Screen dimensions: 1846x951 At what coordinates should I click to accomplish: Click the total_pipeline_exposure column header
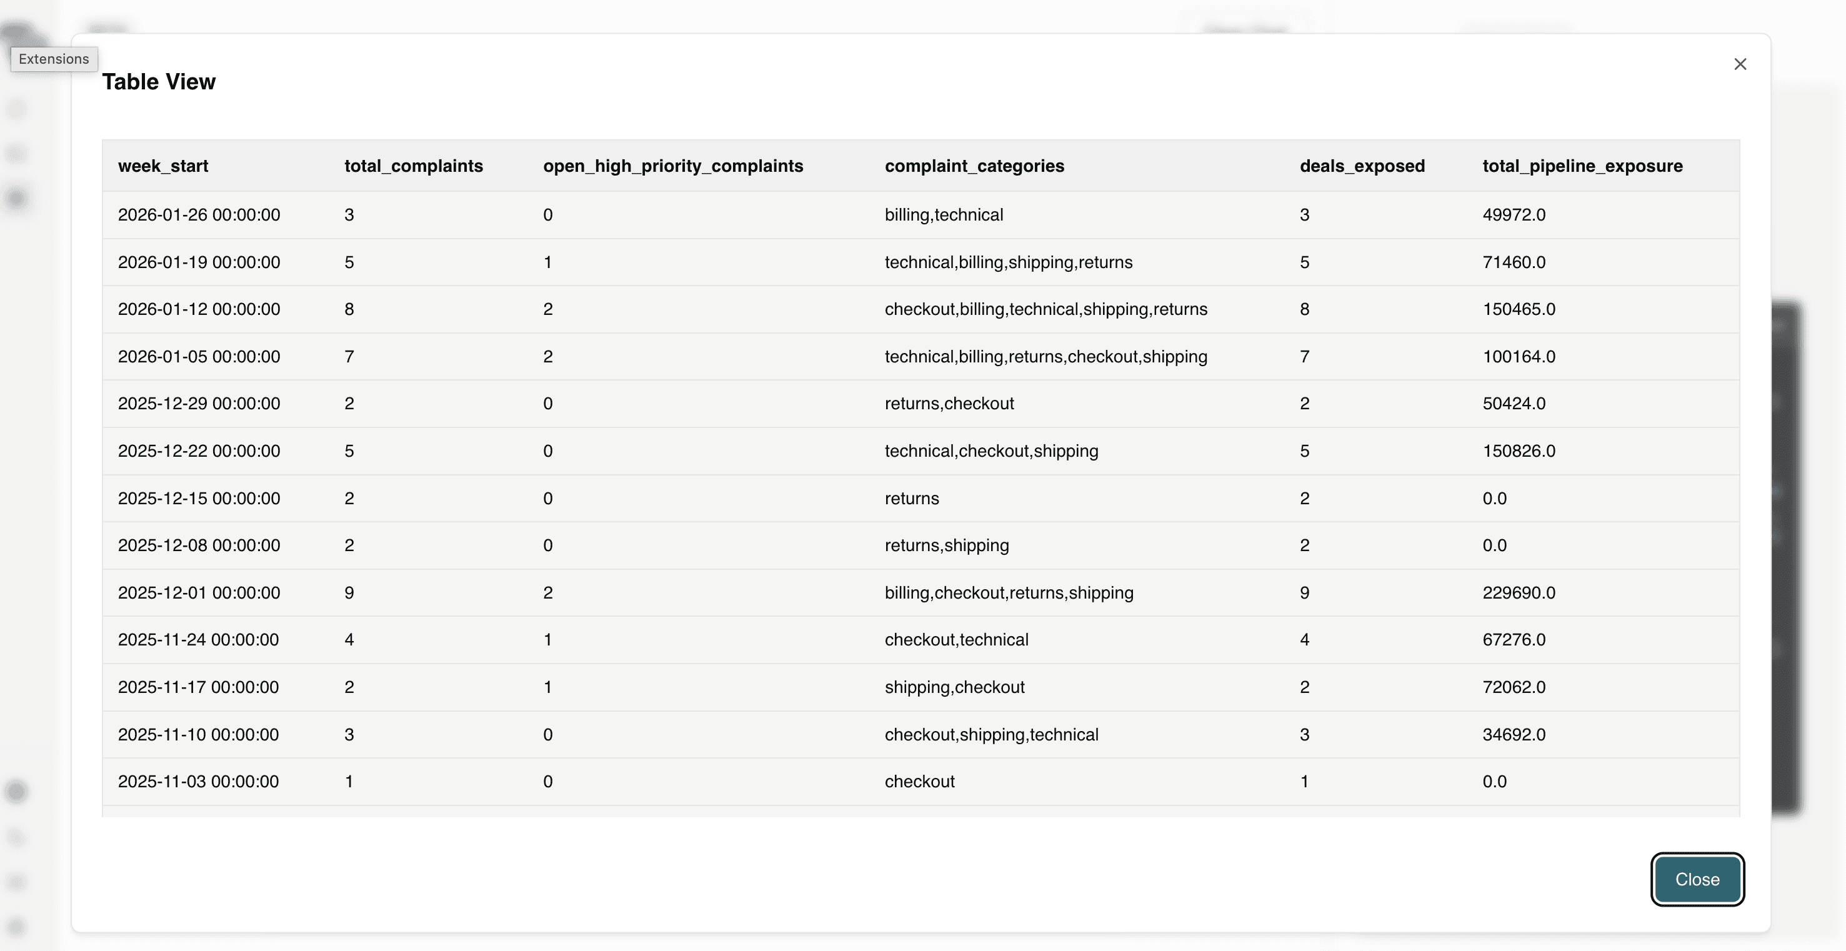pos(1582,166)
